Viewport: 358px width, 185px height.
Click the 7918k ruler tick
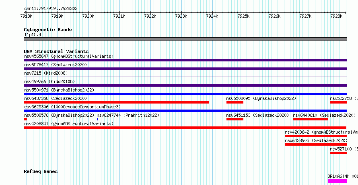coord(26,16)
